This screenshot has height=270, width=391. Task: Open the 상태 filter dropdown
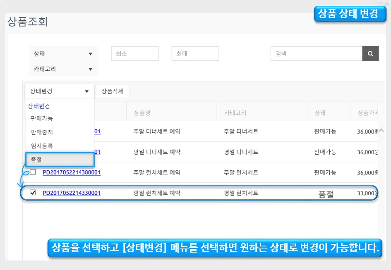pyautogui.click(x=63, y=54)
